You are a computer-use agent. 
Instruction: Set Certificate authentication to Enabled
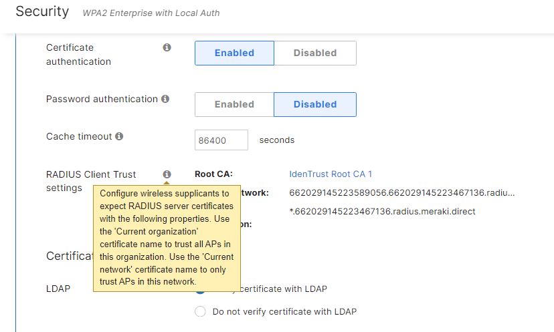(x=234, y=53)
